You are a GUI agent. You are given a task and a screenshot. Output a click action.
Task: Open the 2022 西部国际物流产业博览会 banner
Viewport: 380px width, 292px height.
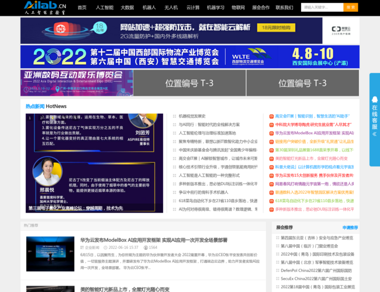click(190, 57)
